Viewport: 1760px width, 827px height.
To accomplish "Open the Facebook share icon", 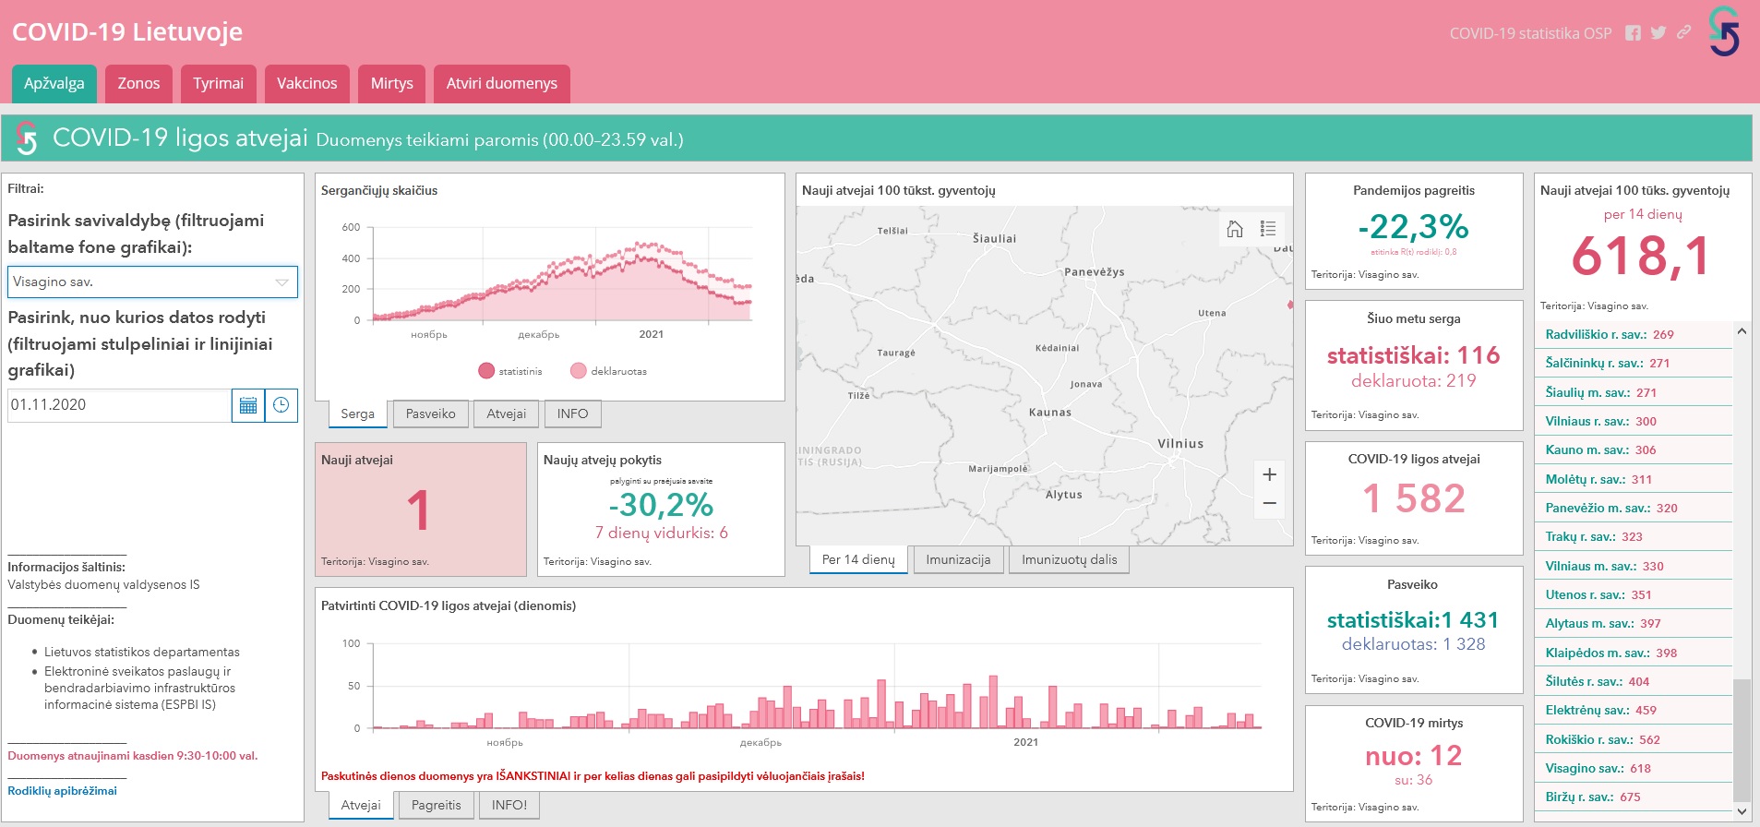I will [1633, 33].
